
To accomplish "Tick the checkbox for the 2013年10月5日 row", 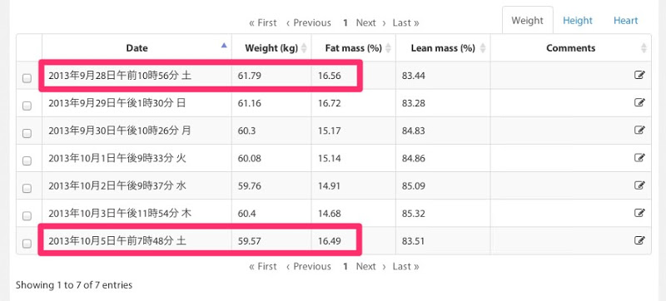I will point(27,244).
